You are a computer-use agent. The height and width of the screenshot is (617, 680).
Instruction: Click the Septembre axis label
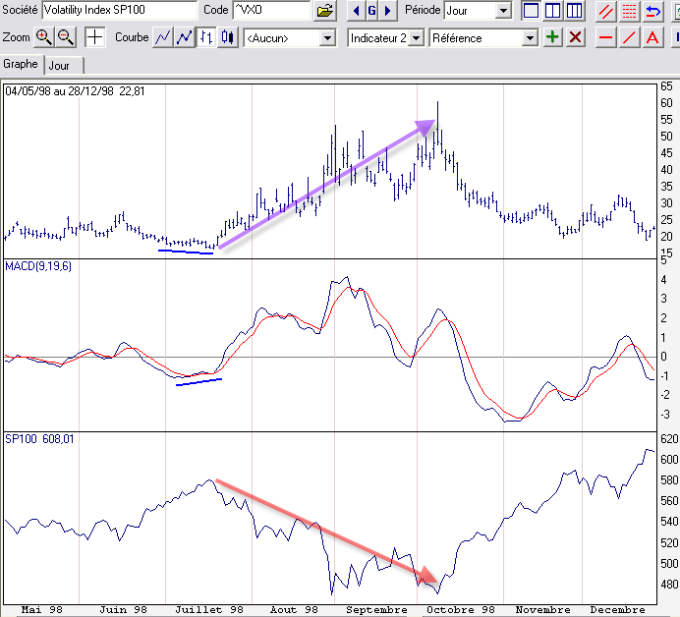(376, 610)
